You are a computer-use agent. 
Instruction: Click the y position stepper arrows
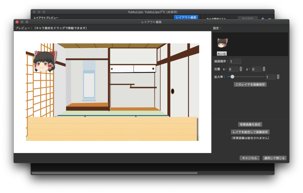[x=264, y=69]
